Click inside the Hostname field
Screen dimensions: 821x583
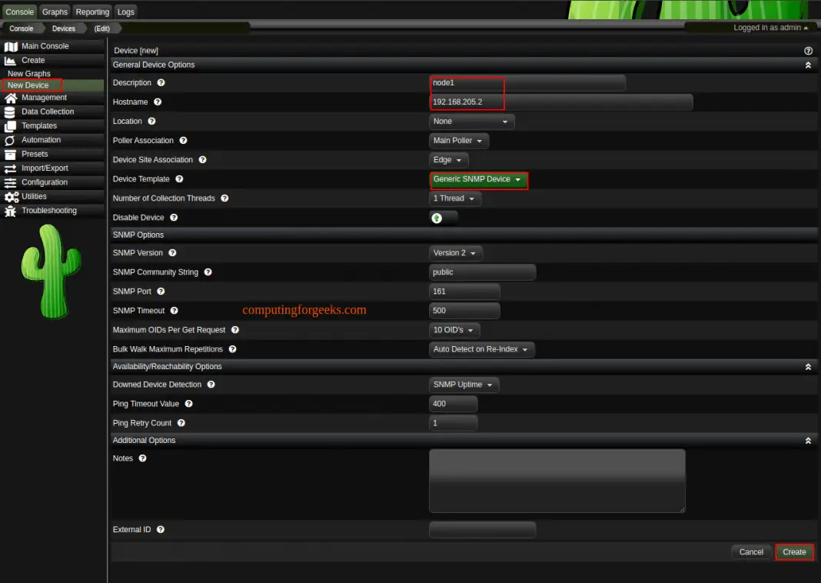point(538,102)
